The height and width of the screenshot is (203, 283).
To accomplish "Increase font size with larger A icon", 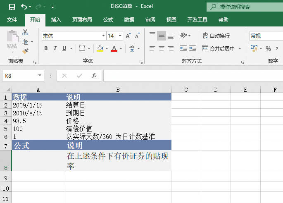I will click(x=128, y=36).
